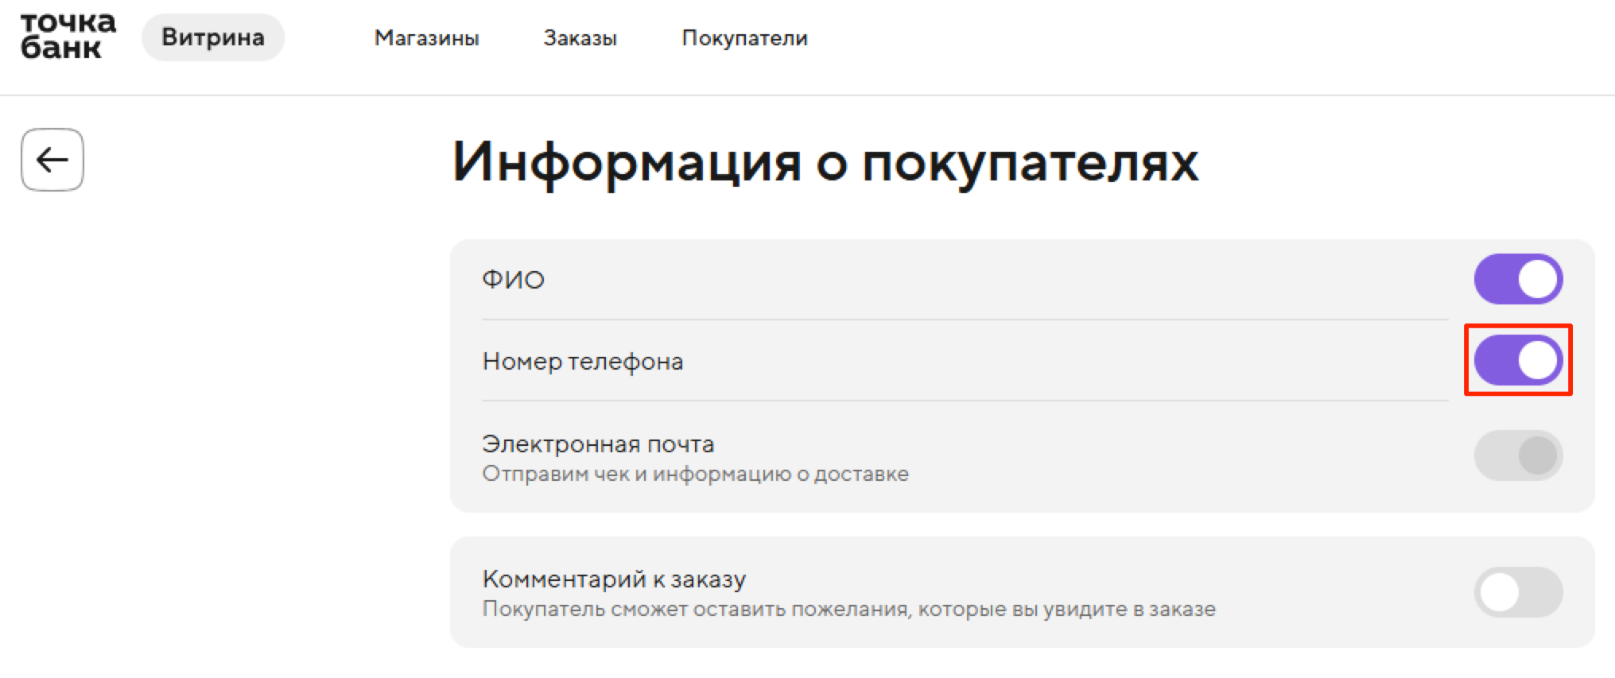Click the Комментарий к заказу label
This screenshot has height=678, width=1615.
(x=614, y=579)
